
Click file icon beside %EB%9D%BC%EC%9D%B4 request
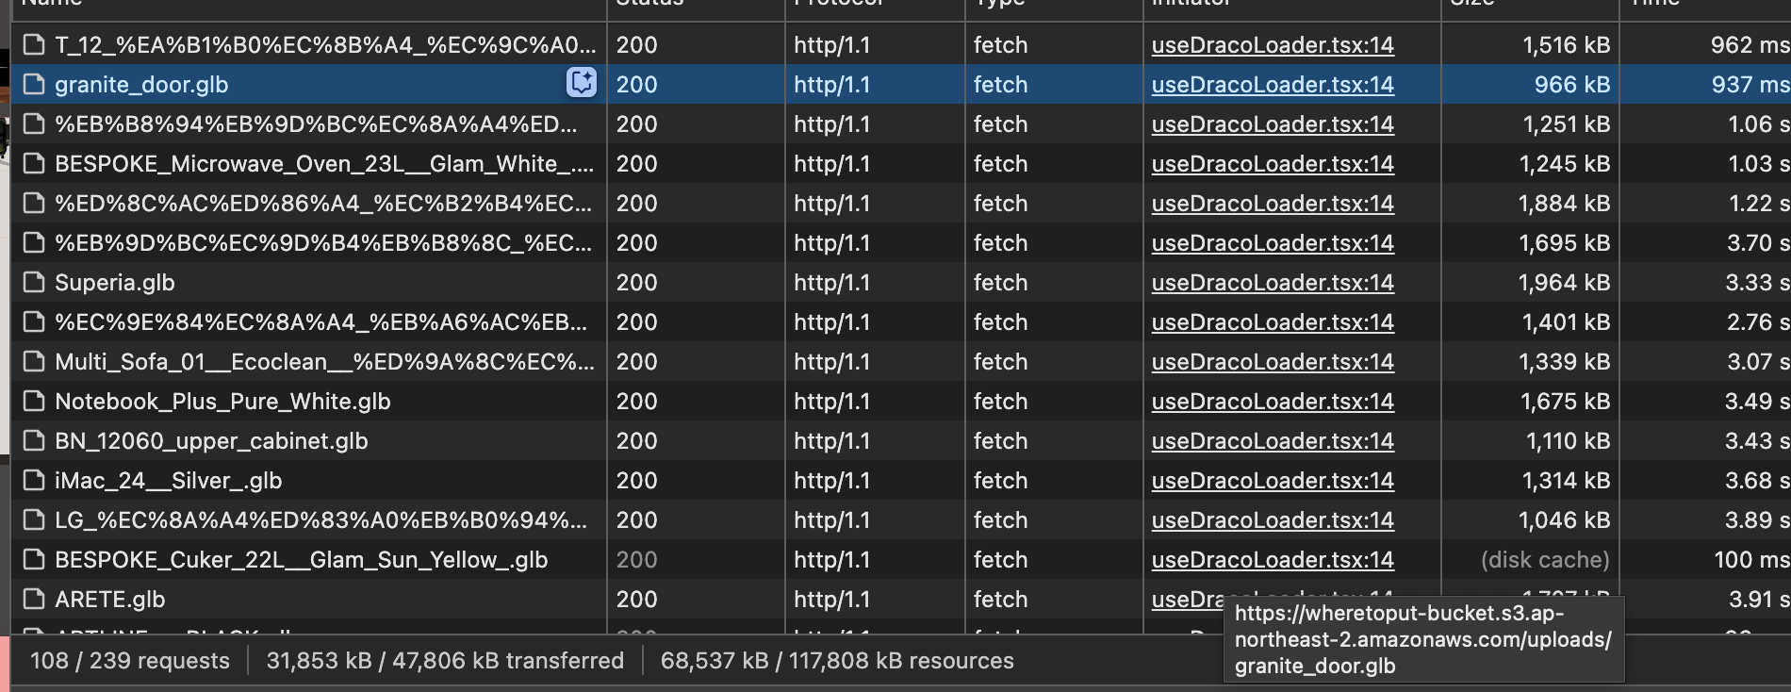[34, 242]
